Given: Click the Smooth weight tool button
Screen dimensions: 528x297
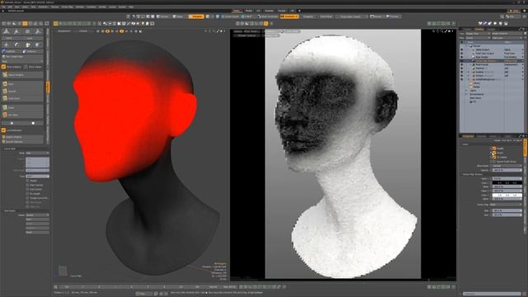Looking at the screenshot, I should pyautogui.click(x=22, y=91).
